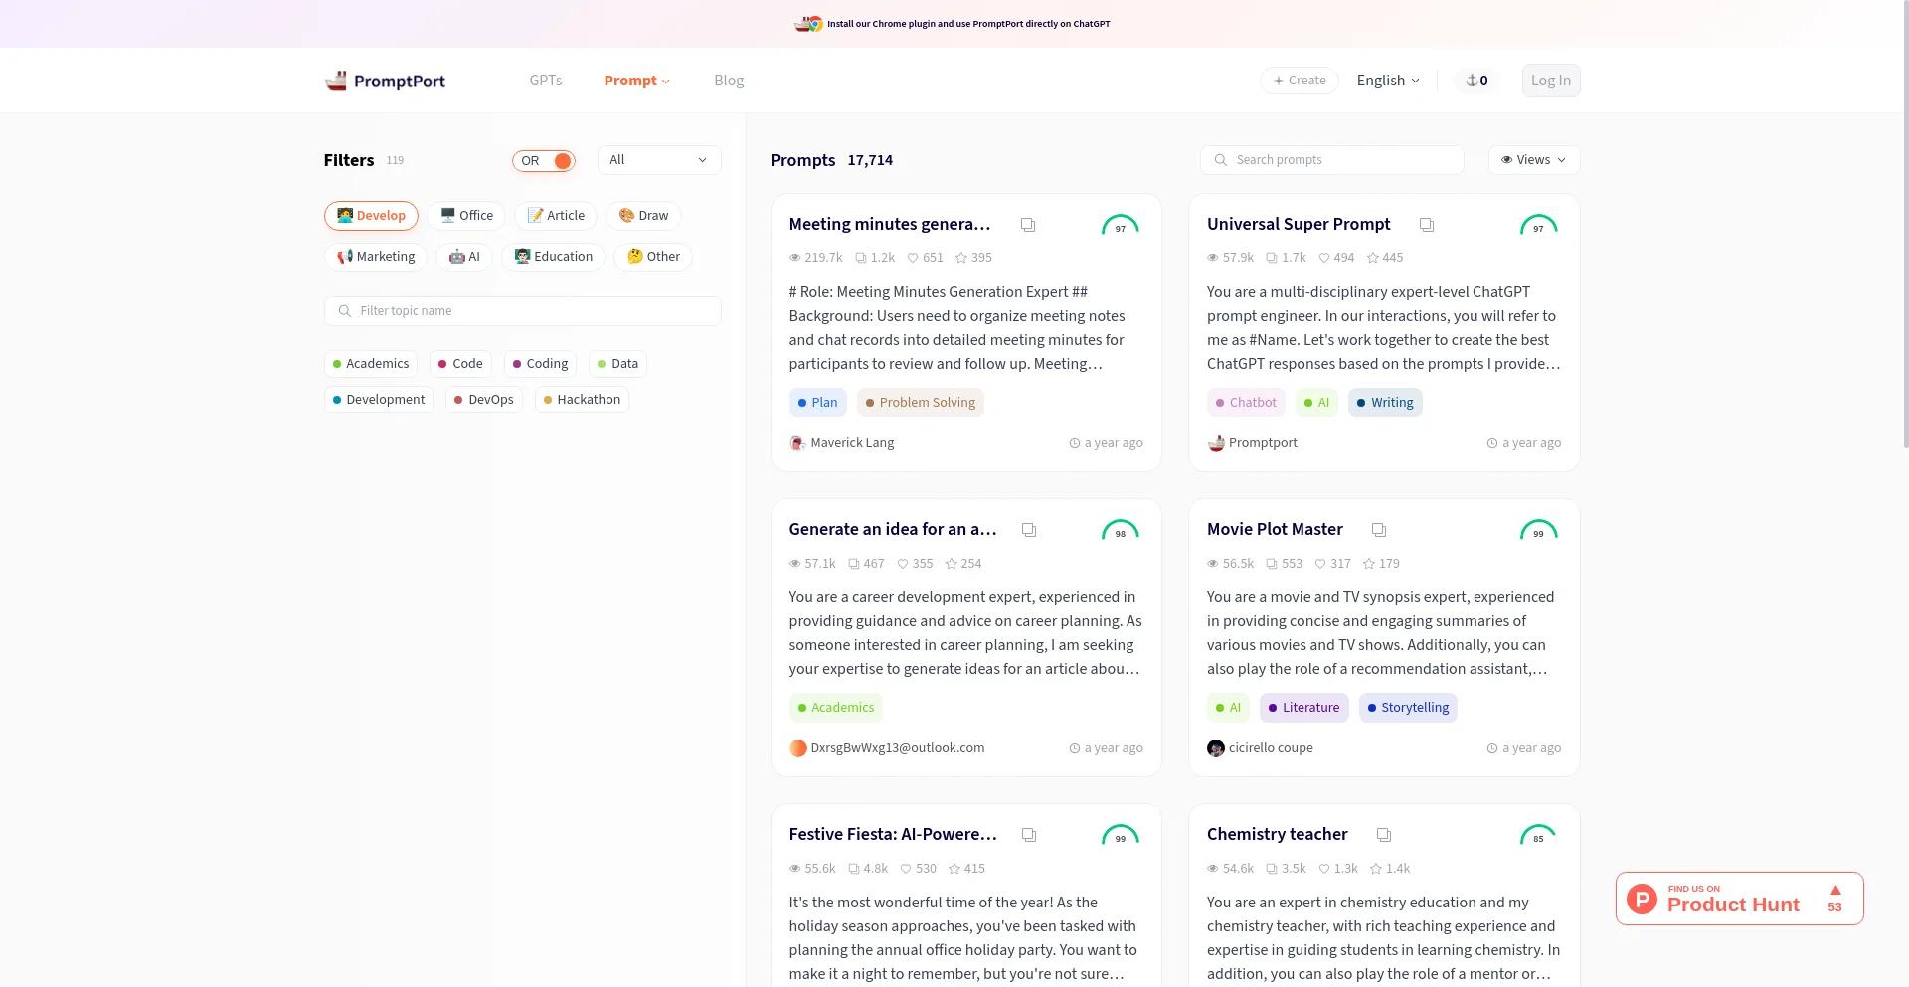
Task: Click the 97 score gauge on Meeting minutes
Action: point(1121,225)
